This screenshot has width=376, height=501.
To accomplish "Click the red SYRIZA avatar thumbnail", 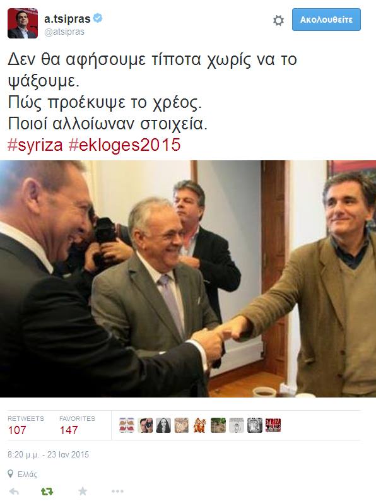I will coord(273,425).
